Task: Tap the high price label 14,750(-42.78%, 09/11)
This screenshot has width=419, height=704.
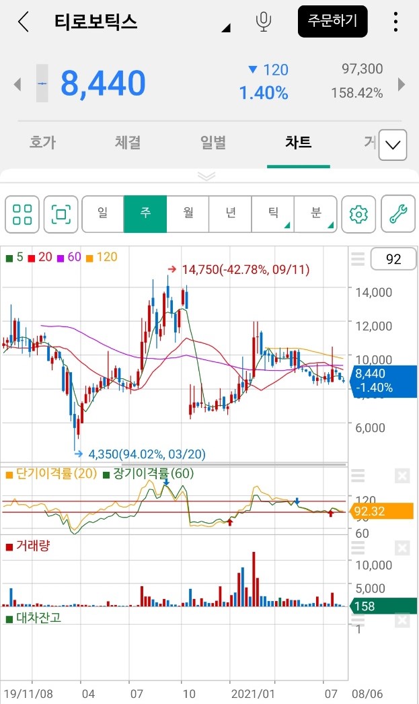Action: click(245, 269)
